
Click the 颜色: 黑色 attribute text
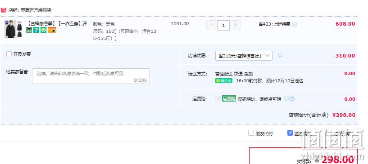click(x=104, y=24)
